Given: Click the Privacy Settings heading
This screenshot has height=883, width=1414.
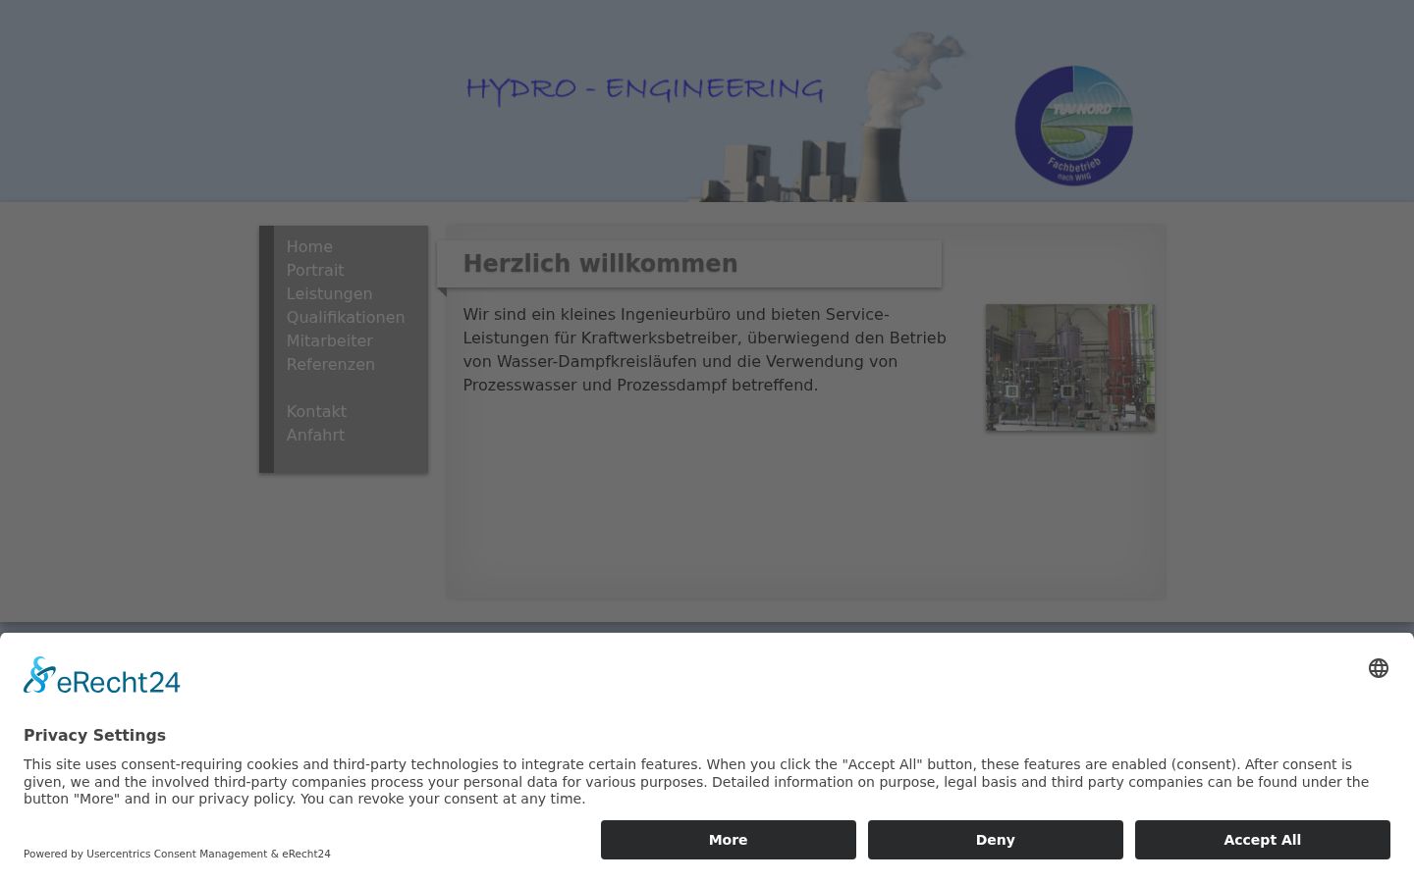Looking at the screenshot, I should click(94, 735).
